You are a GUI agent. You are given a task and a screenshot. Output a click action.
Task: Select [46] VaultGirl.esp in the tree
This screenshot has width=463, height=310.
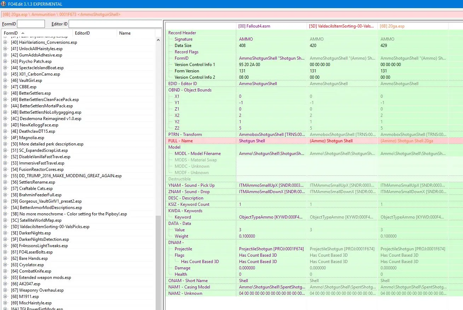(27, 81)
